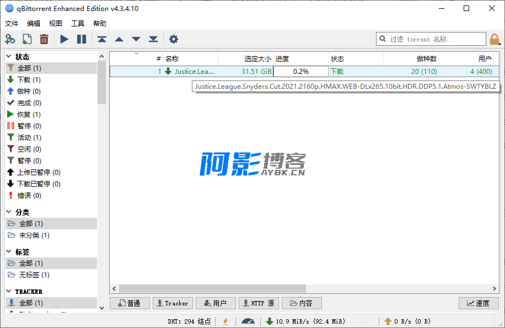Select the Justice.Lea... torrent name

194,72
